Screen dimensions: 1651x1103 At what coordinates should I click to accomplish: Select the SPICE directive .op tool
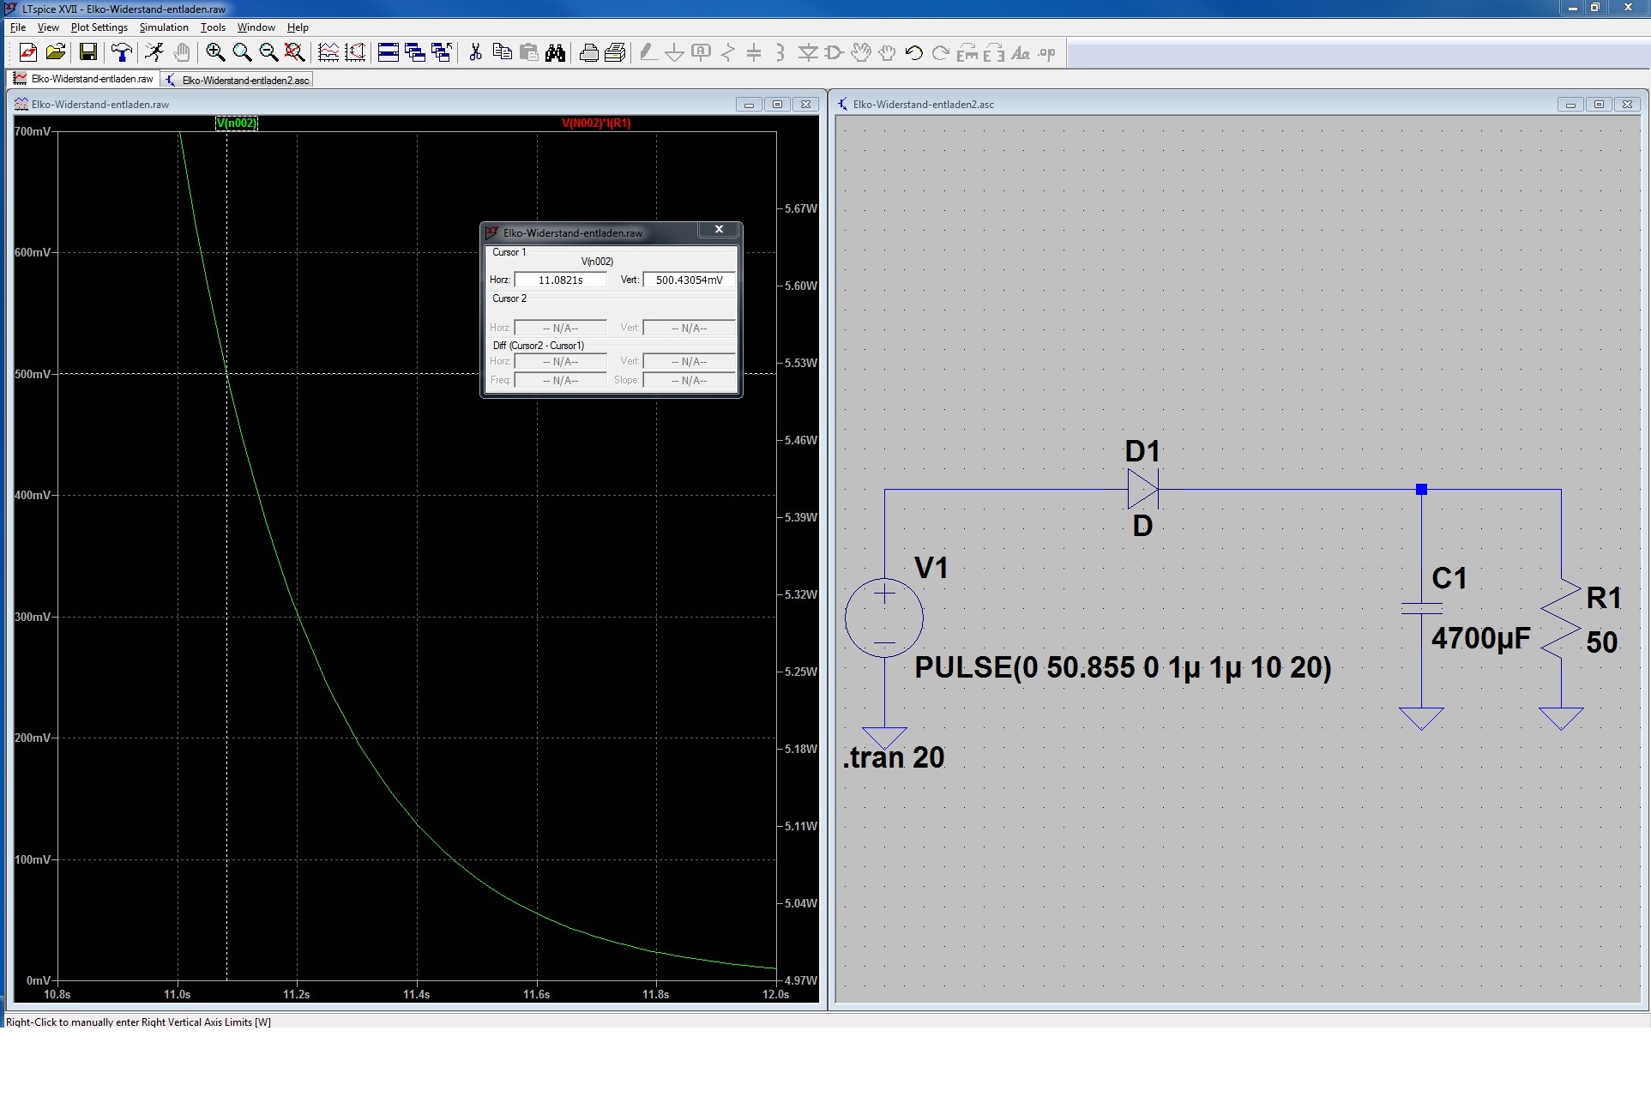(x=1047, y=53)
